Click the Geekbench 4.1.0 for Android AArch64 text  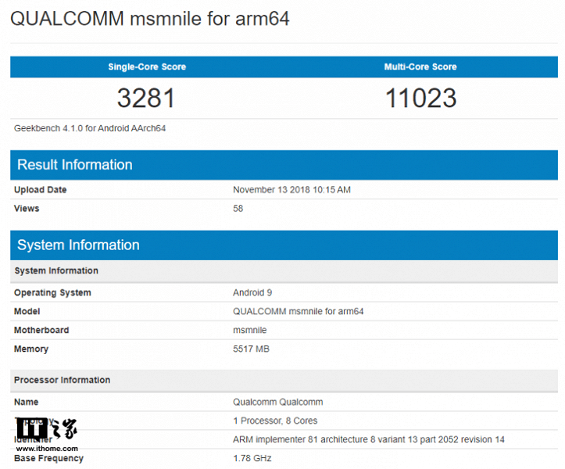90,128
